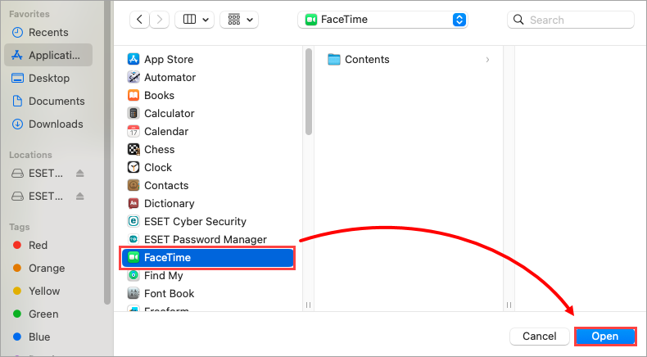647x357 pixels.
Task: Open the FaceTime path popup menu
Action: (382, 20)
